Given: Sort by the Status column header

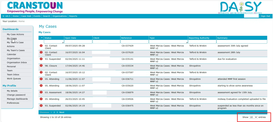Looking at the screenshot, I should (x=54, y=38).
